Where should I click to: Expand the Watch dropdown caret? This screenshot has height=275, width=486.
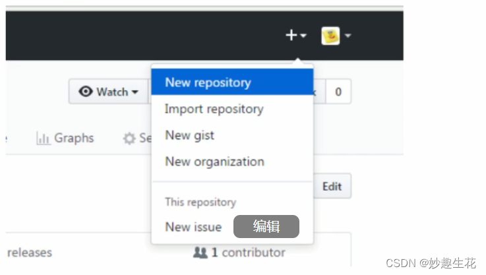(135, 92)
